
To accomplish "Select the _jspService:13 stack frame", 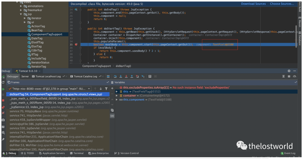I will (x=27, y=107).
